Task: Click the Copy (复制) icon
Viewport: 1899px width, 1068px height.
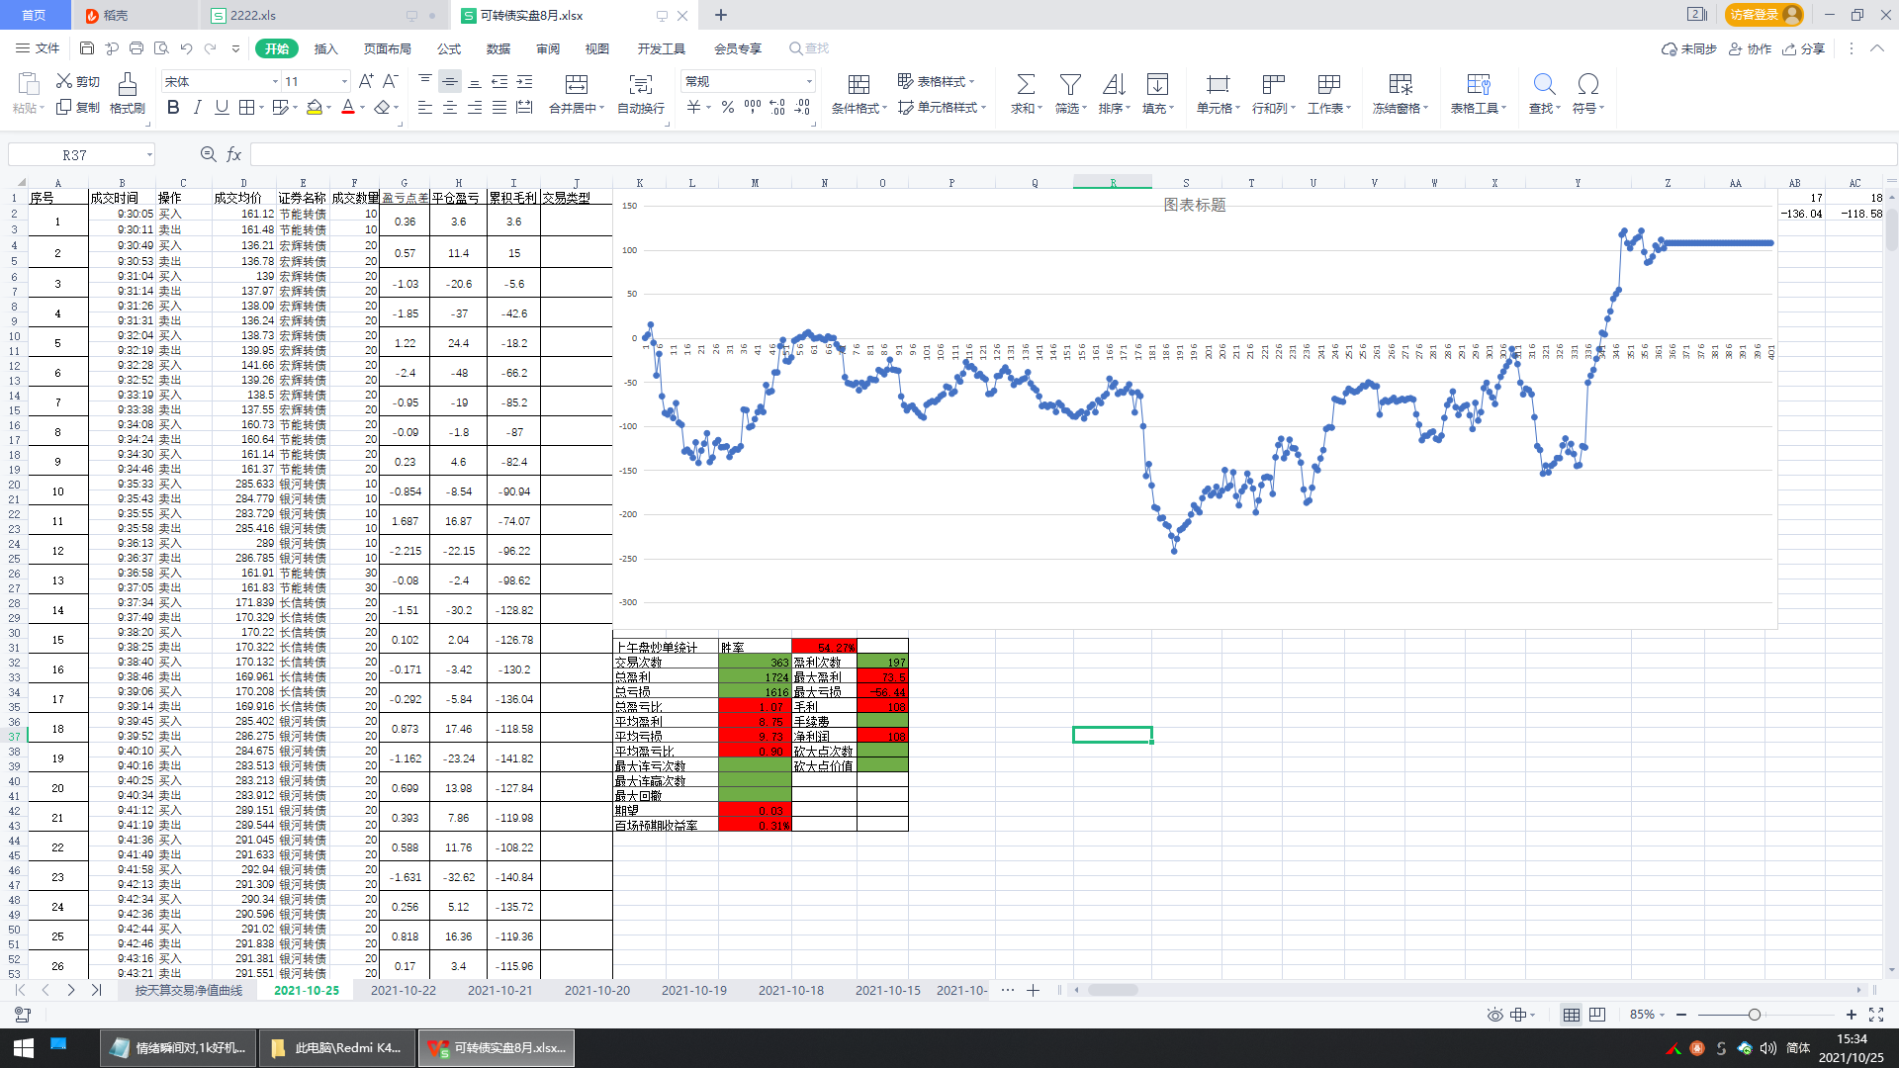Action: point(64,107)
